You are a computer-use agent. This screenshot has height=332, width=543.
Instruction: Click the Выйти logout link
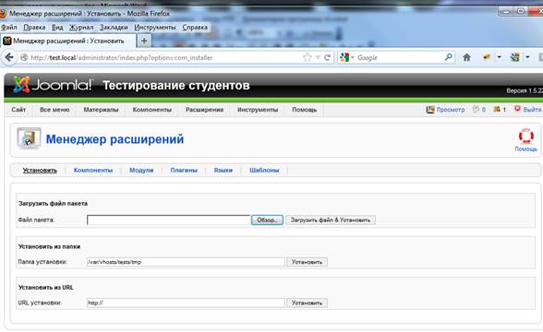click(532, 110)
